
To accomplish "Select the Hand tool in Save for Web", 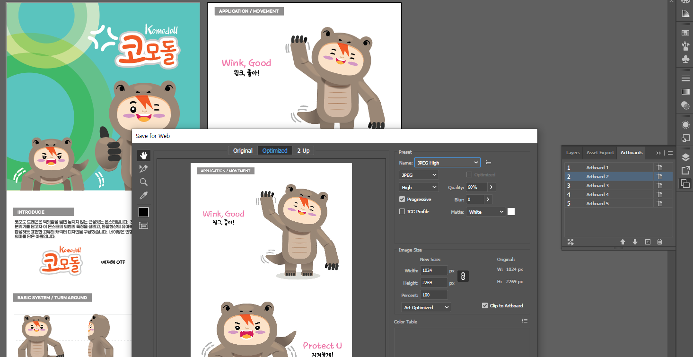I will pos(144,156).
